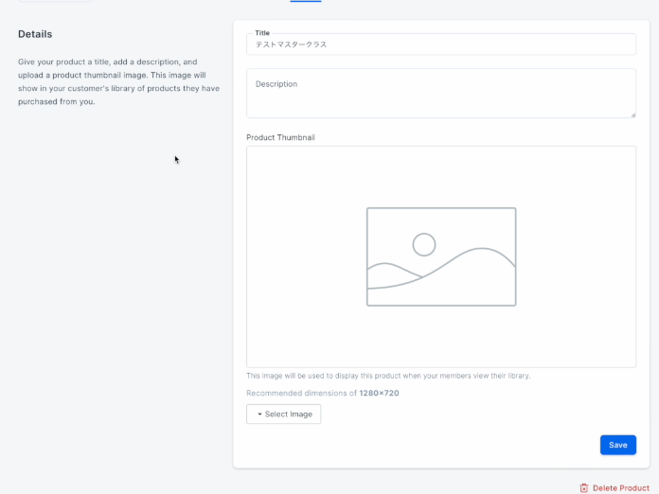Click the Details section heading

35,34
